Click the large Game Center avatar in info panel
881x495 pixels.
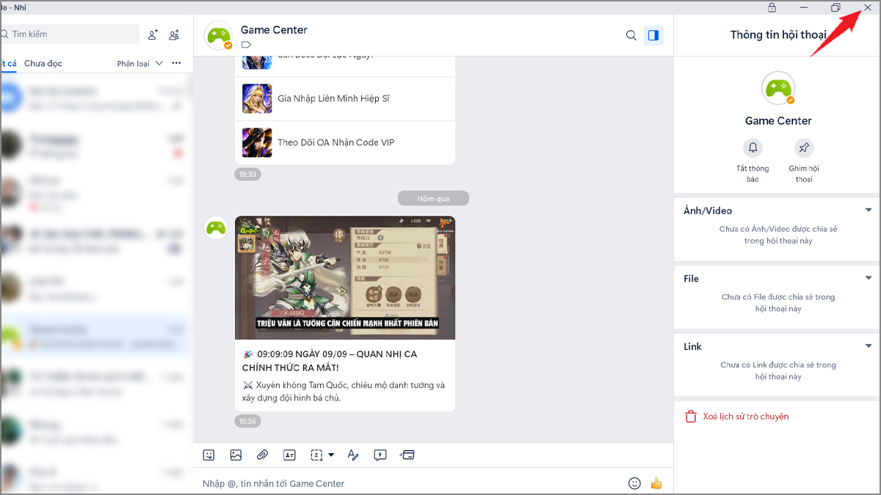[778, 88]
